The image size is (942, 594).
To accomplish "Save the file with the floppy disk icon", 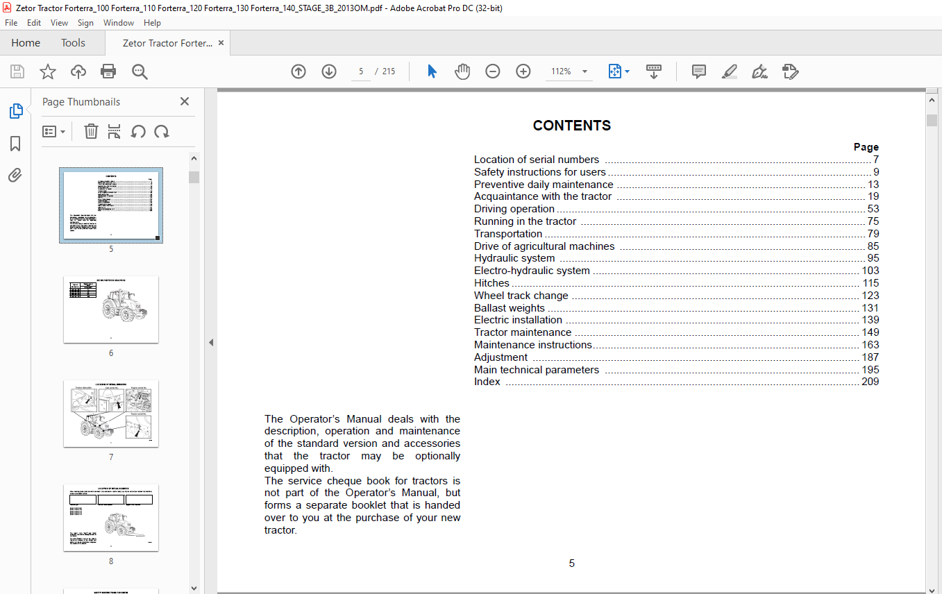I will (x=17, y=71).
